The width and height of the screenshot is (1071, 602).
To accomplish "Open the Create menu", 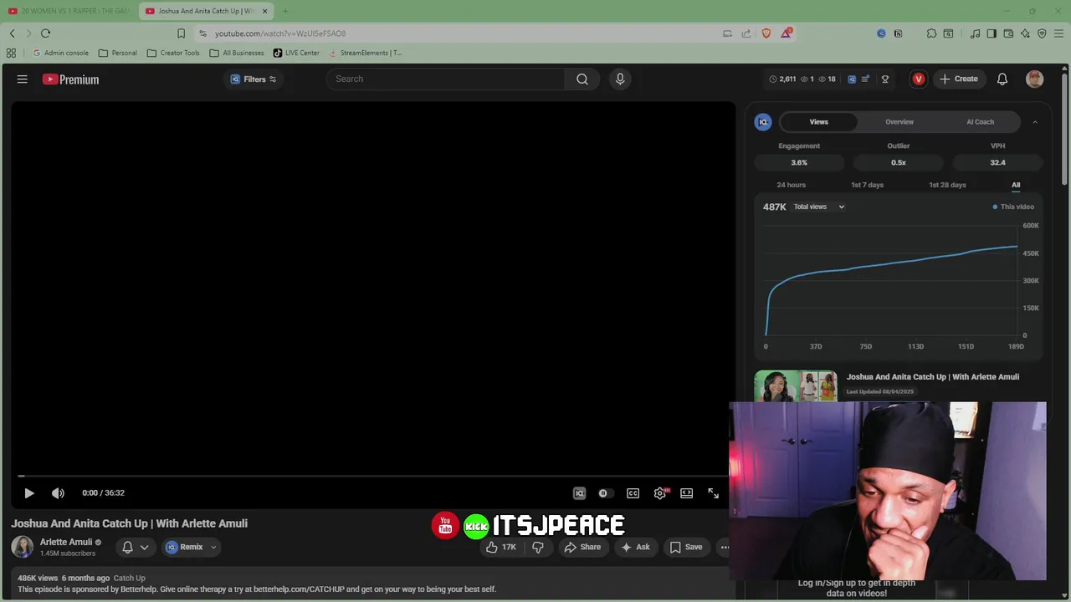I will [x=958, y=79].
